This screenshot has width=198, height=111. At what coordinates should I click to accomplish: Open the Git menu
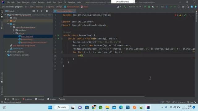pos(65,2)
